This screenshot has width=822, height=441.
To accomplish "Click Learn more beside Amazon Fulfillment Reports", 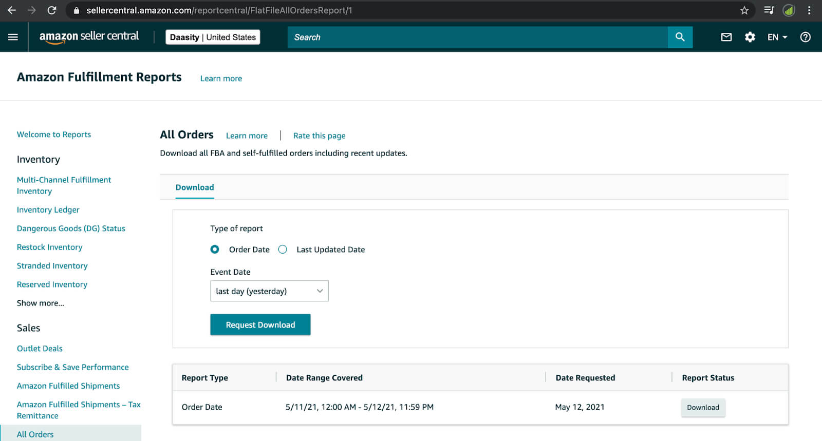I will tap(221, 79).
